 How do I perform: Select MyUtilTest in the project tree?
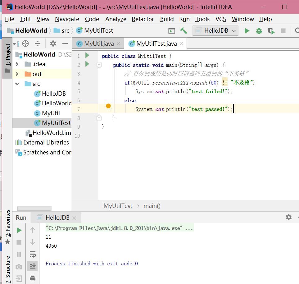coord(52,123)
